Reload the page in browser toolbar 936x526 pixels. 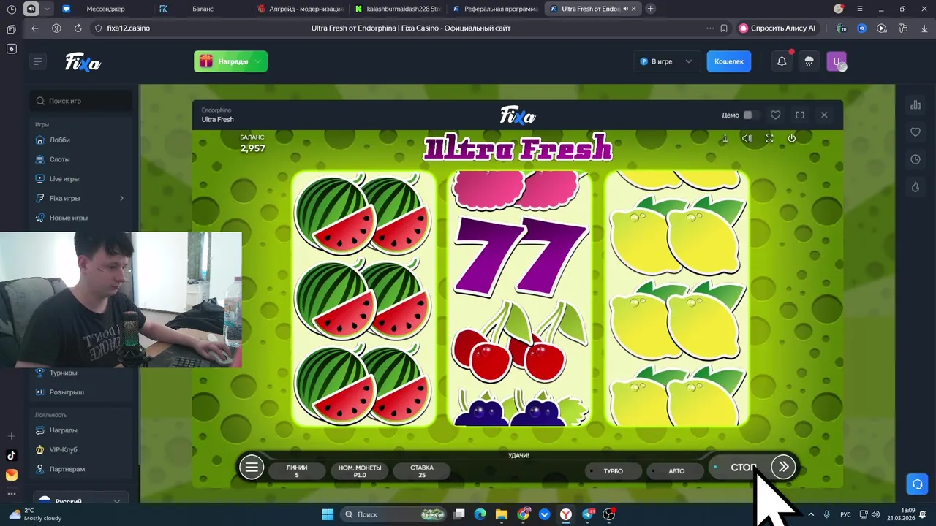click(x=78, y=28)
